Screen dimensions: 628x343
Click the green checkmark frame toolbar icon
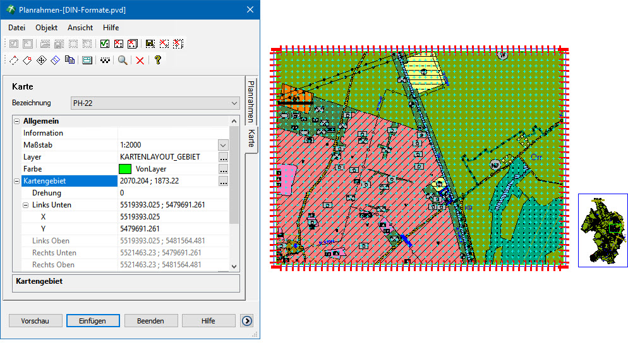(105, 44)
